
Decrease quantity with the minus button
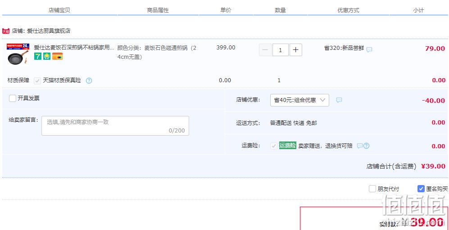coord(265,50)
